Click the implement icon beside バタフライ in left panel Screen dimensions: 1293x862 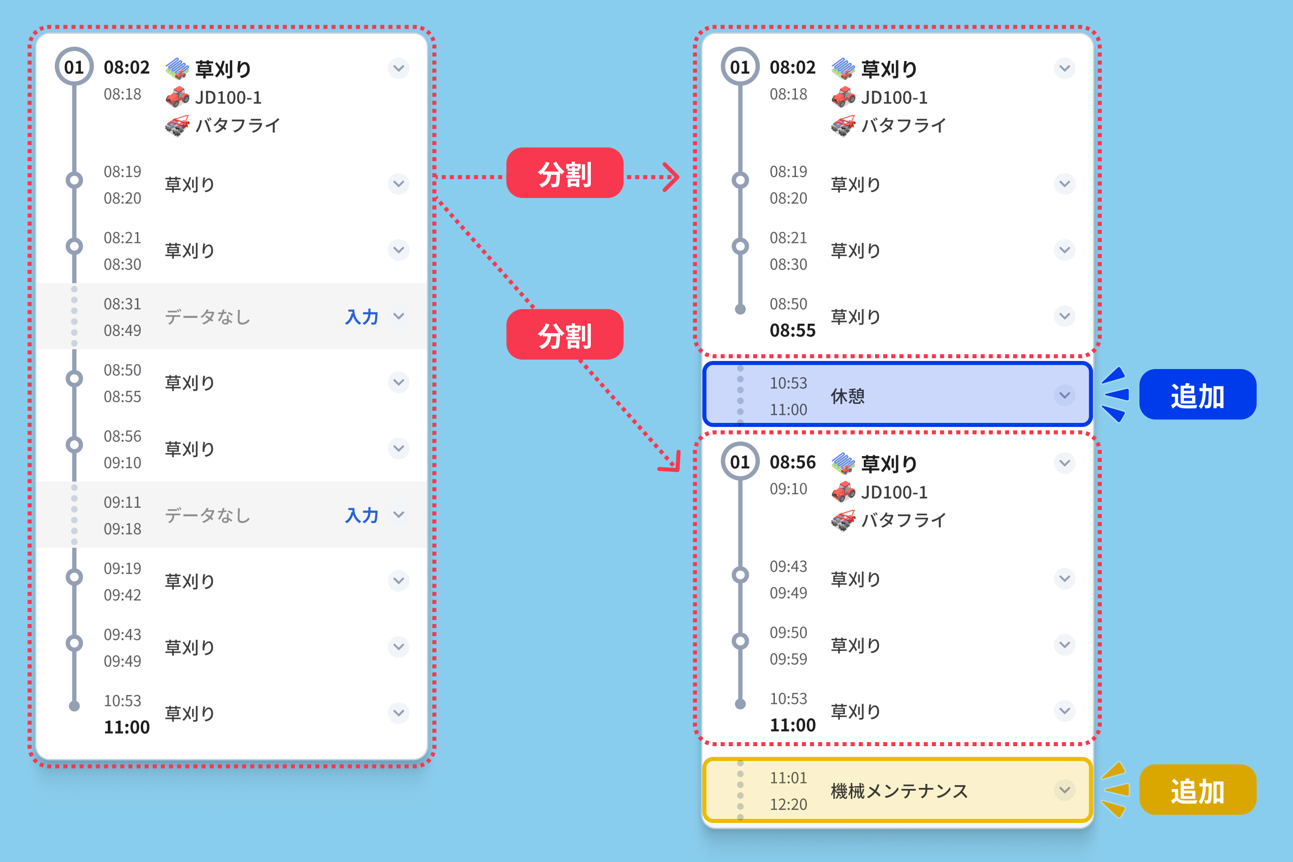177,125
